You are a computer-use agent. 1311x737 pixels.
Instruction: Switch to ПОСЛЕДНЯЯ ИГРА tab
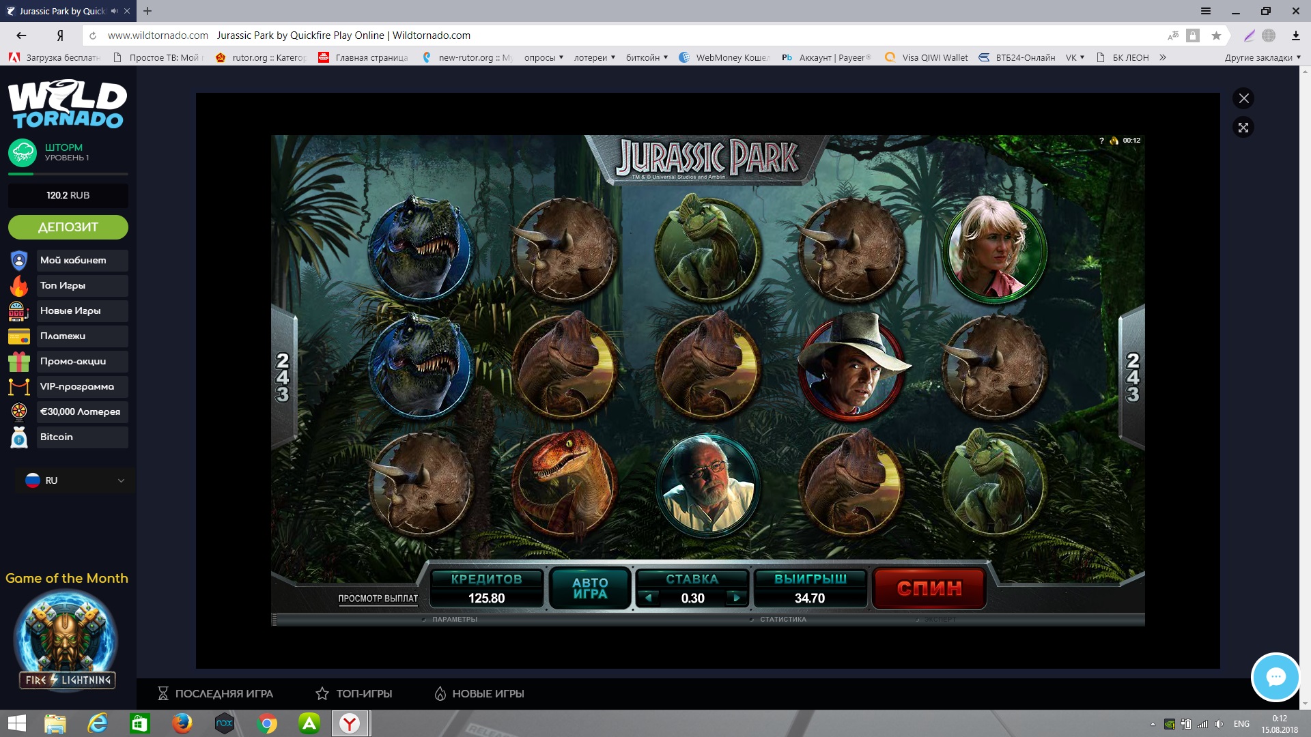(x=215, y=693)
